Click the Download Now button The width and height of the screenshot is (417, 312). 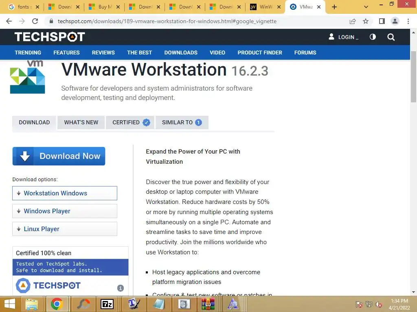[x=59, y=156]
